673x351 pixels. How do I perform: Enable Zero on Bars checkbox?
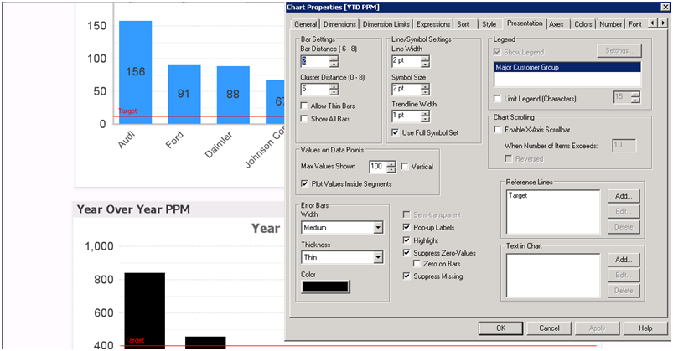point(417,264)
